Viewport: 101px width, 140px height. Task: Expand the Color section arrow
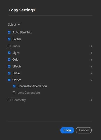click(91, 60)
